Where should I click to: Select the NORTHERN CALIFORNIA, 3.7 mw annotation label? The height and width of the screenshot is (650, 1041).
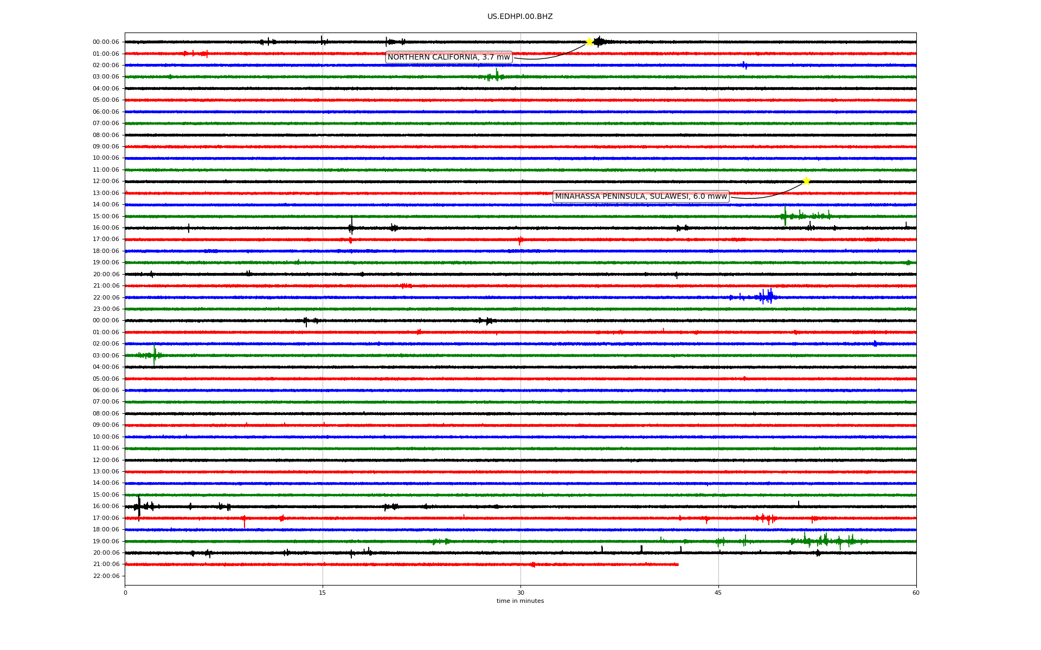coord(449,57)
